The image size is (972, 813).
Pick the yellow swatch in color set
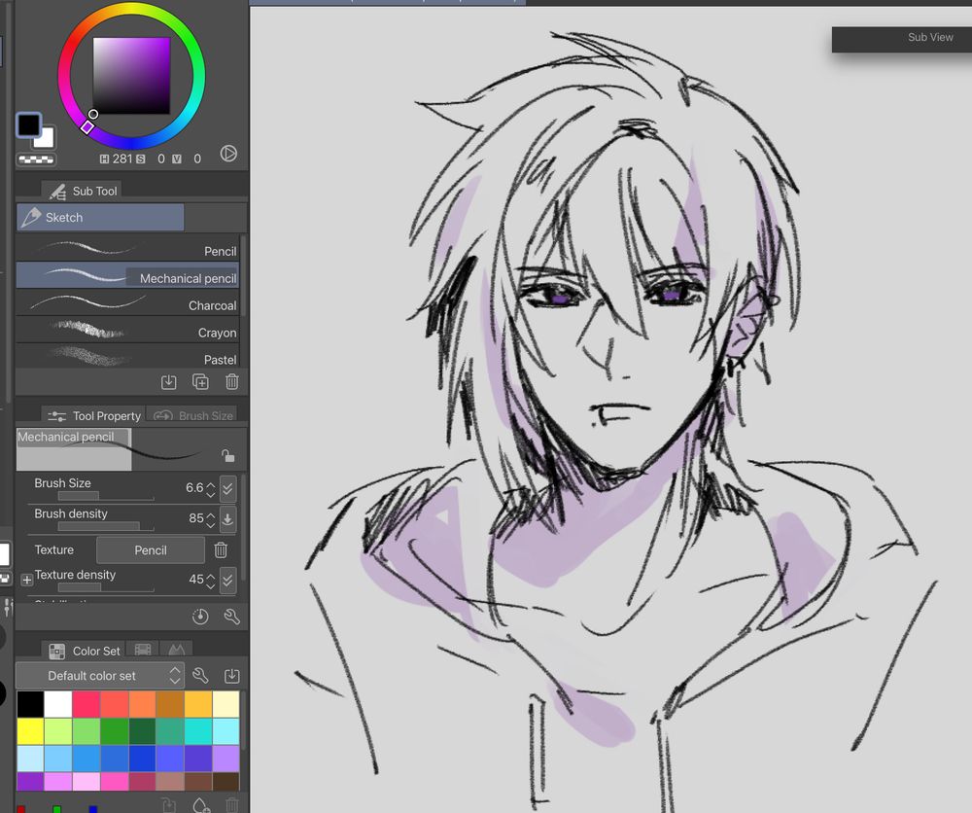[x=30, y=731]
